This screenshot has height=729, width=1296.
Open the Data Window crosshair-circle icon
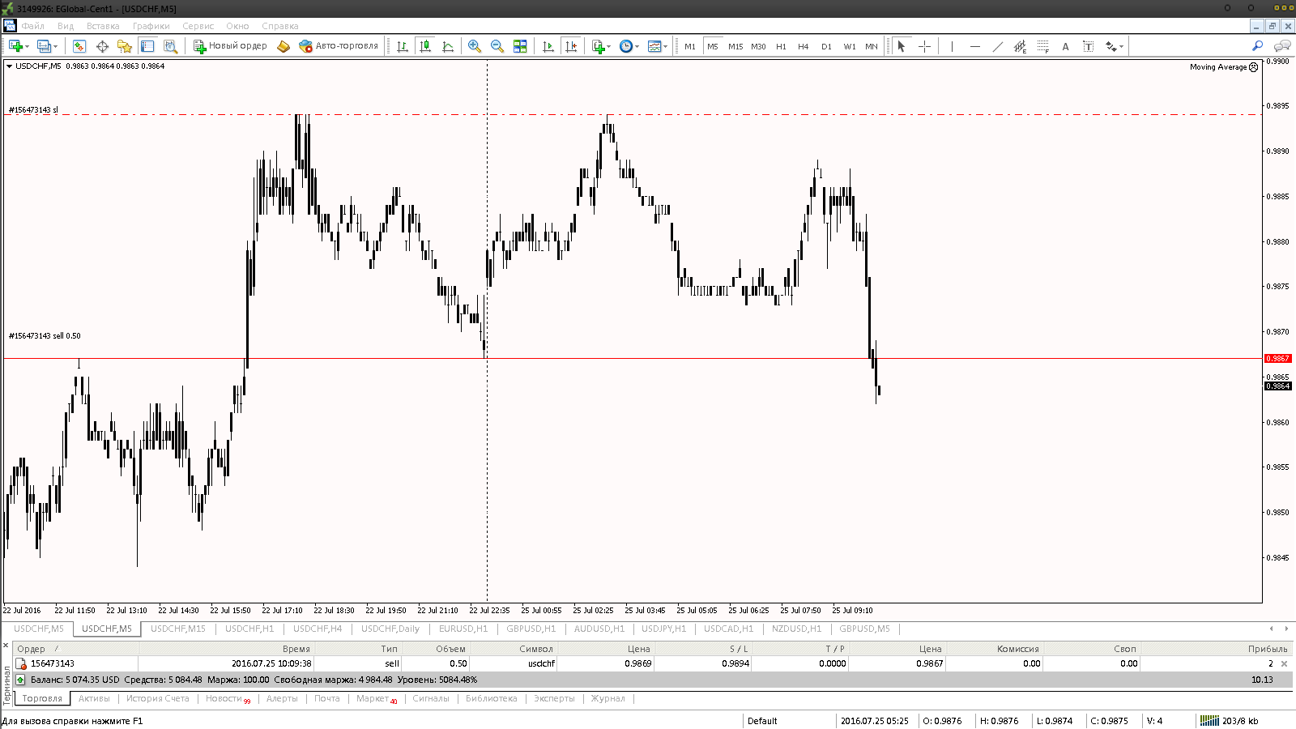[x=102, y=46]
